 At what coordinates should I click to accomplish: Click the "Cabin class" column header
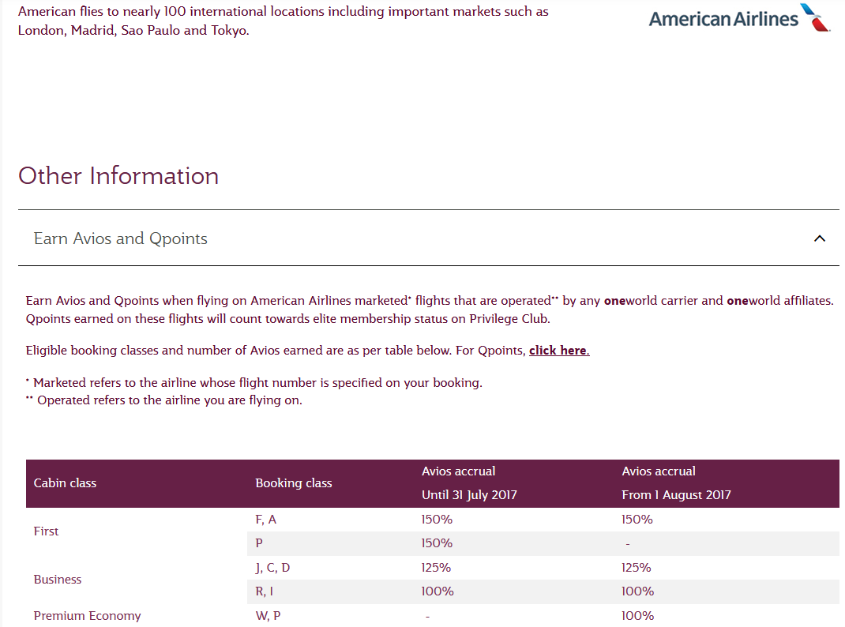(65, 482)
